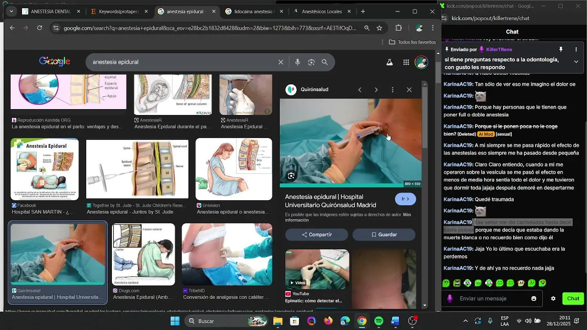
Task: Open File Explorer from taskbar
Action: coord(277,321)
